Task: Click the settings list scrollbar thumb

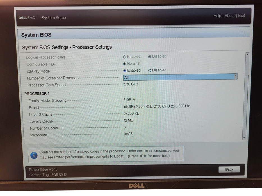Action: tap(246, 105)
